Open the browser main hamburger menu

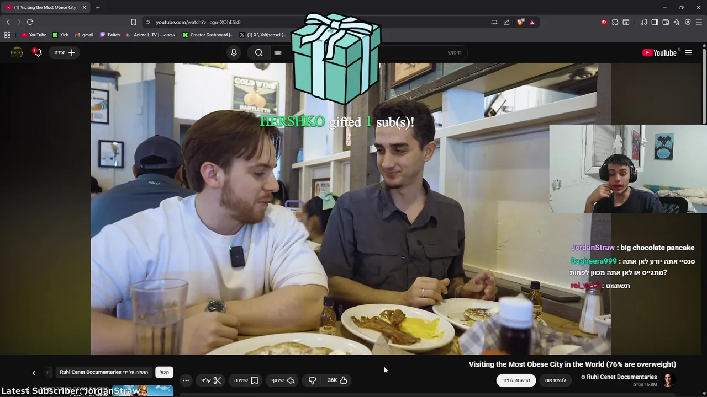pos(699,22)
